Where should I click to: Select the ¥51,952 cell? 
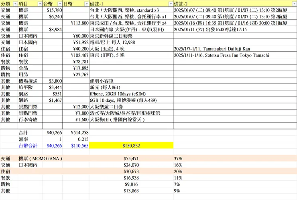(x=76, y=42)
